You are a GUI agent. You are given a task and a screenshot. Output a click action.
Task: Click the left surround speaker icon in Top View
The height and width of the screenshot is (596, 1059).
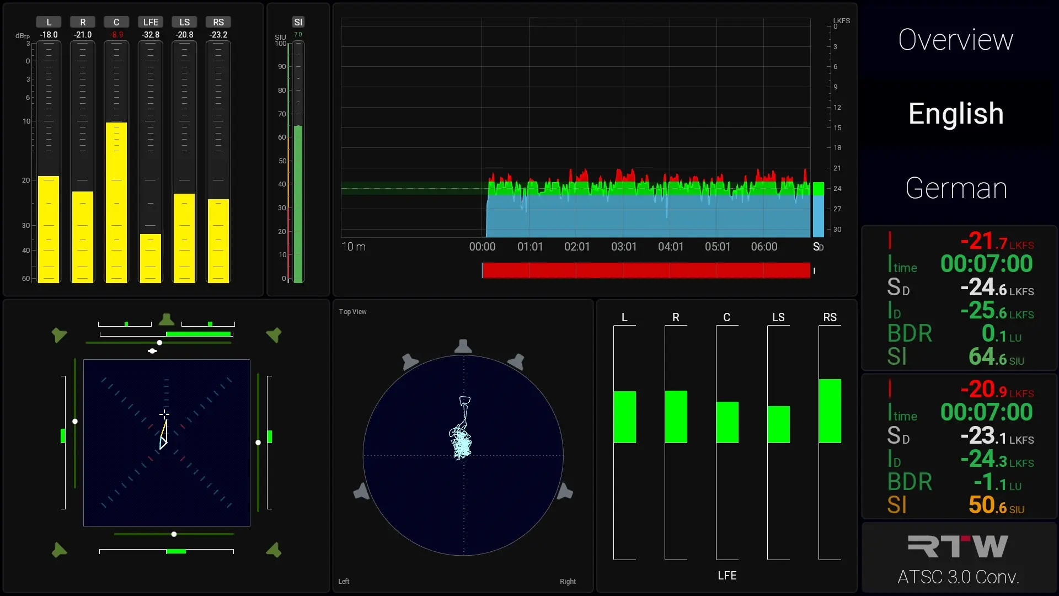(361, 491)
